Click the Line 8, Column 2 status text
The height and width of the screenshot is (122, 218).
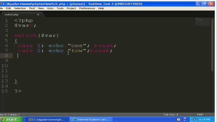tap(10, 115)
